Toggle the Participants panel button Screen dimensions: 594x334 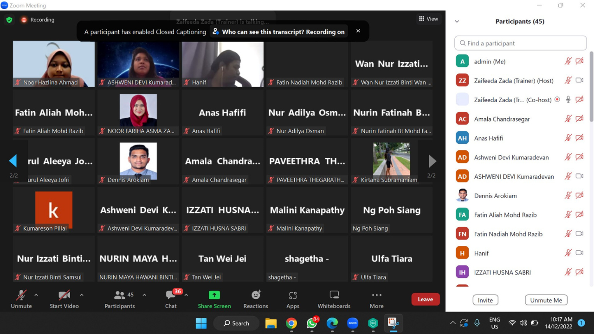[120, 299]
